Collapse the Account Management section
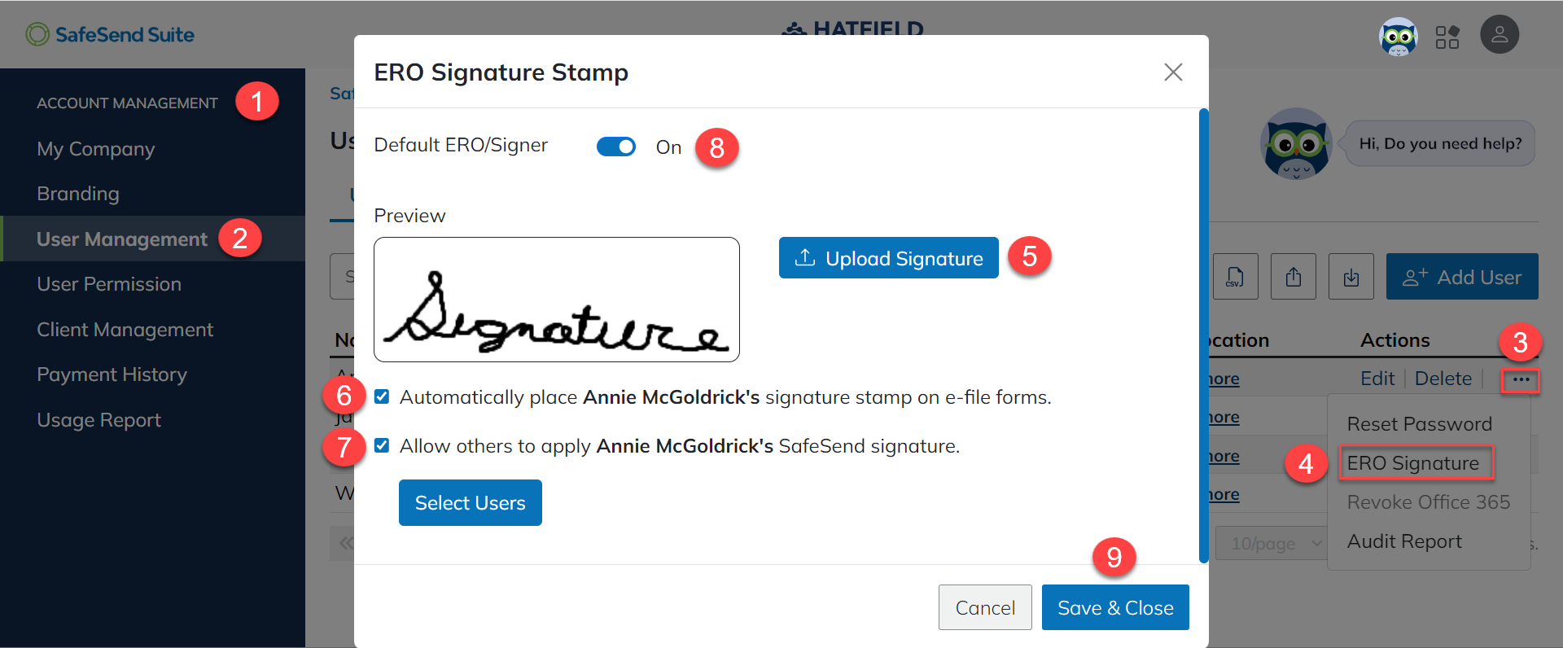The image size is (1563, 648). tap(127, 102)
